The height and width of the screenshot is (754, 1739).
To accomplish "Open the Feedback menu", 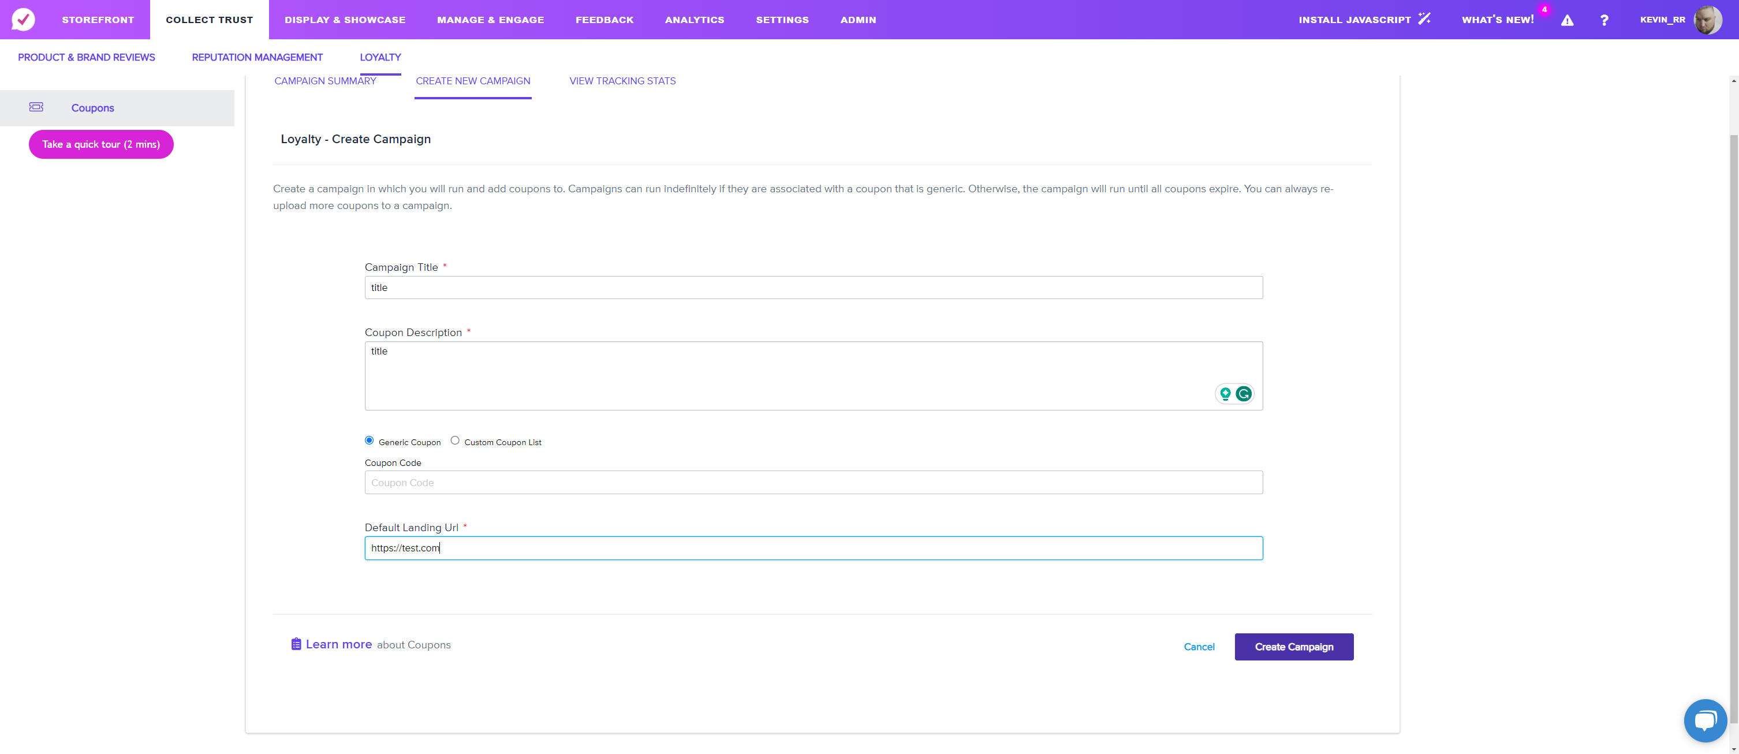I will [x=604, y=20].
